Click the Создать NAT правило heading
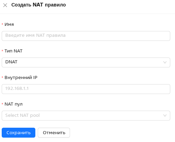Screen dimensions: 175x142 click(38, 5)
